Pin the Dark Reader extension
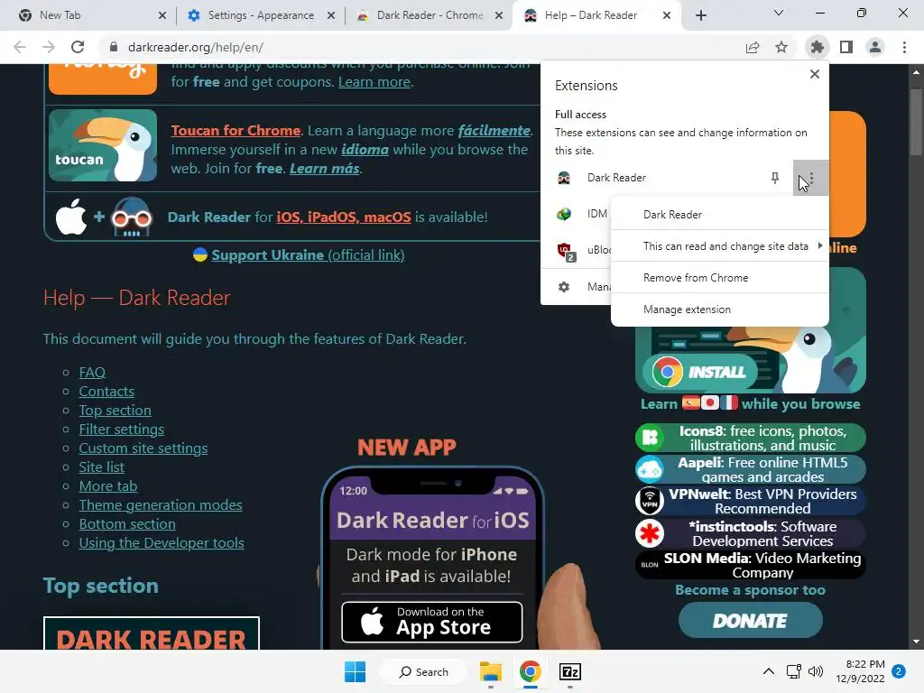 pyautogui.click(x=775, y=178)
